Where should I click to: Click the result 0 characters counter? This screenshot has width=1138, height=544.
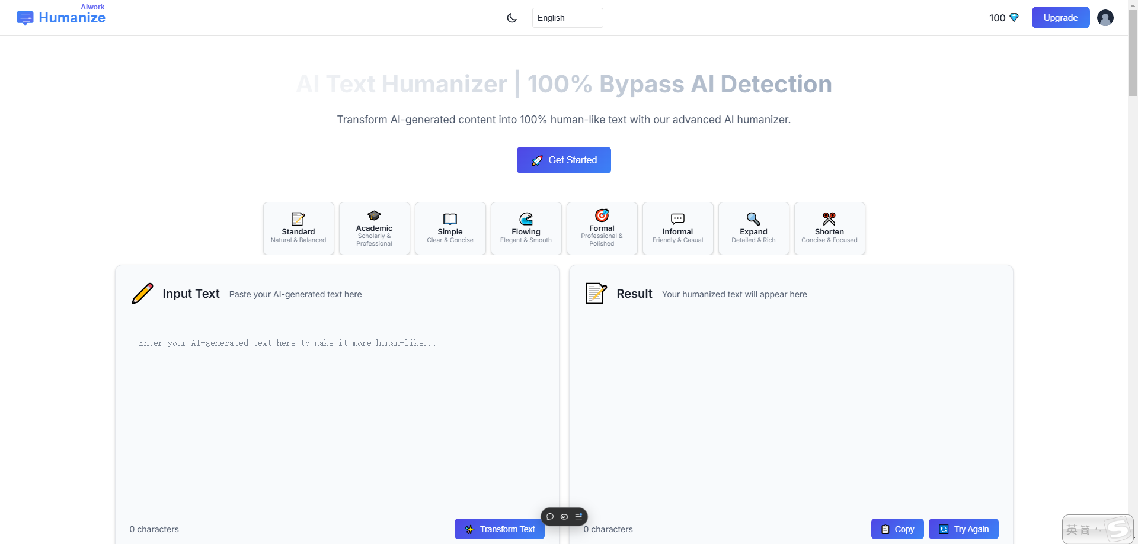coord(608,529)
